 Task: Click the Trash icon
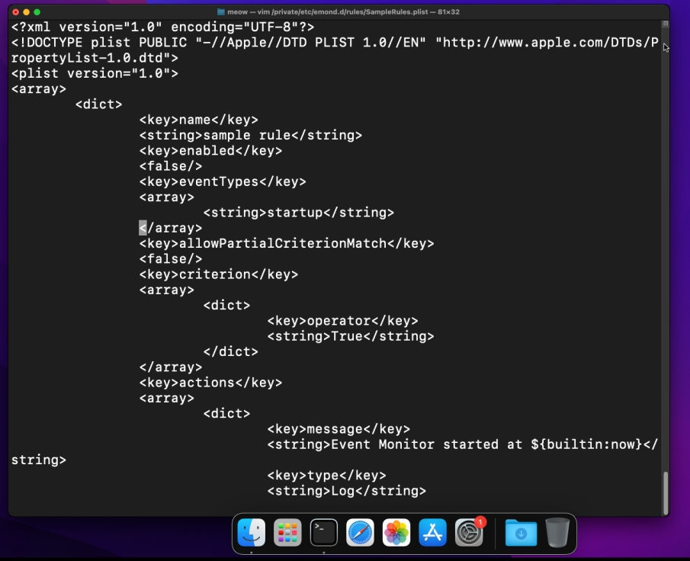tap(557, 532)
